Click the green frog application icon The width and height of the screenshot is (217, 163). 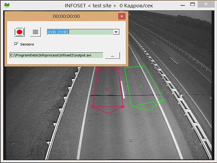[x=7, y=5]
